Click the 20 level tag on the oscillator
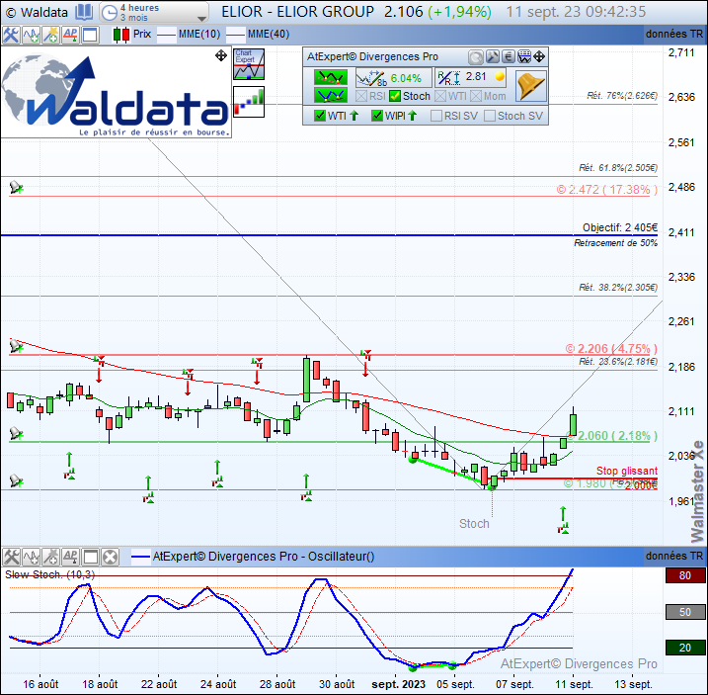The height and width of the screenshot is (695, 708). click(685, 648)
